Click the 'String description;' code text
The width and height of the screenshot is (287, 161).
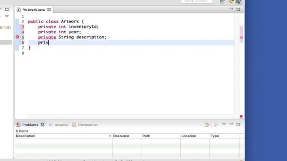[x=83, y=37]
